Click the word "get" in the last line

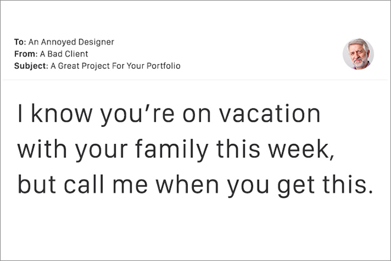click(x=296, y=186)
